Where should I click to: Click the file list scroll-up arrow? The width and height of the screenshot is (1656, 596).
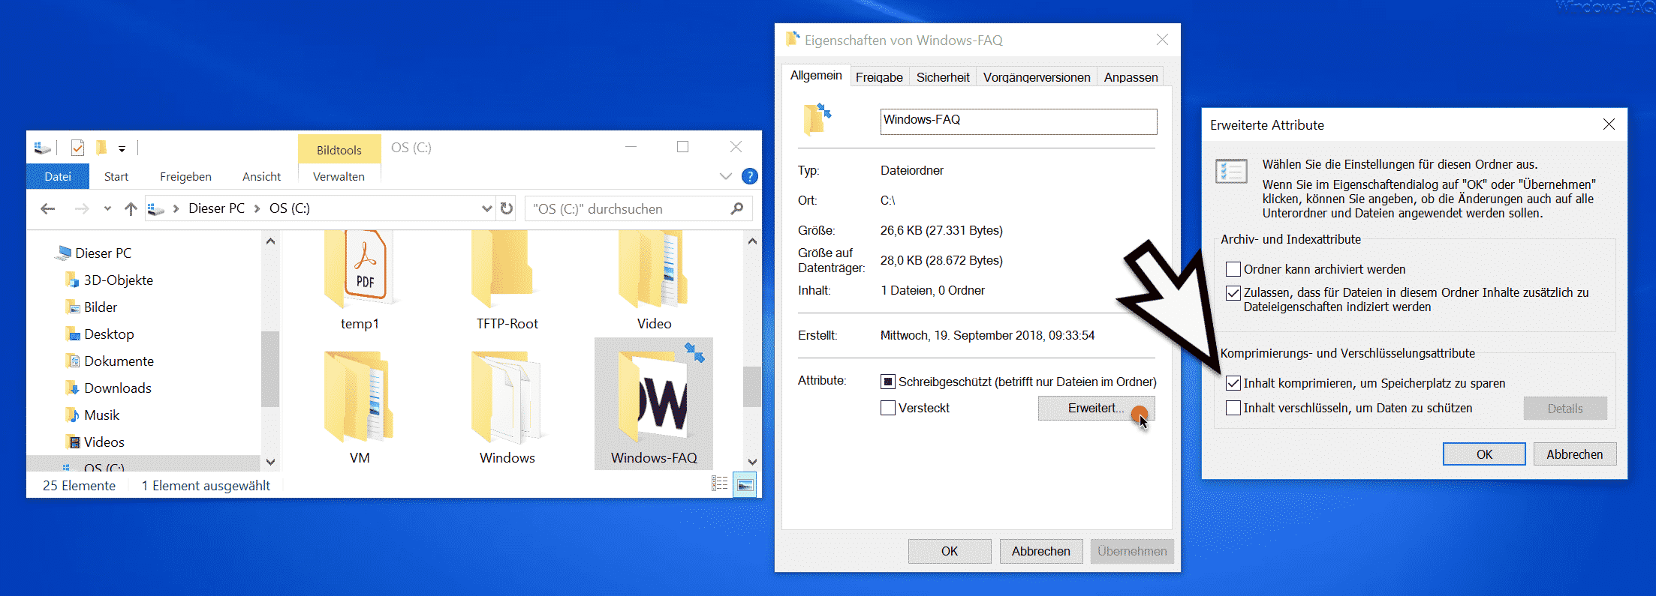[752, 241]
